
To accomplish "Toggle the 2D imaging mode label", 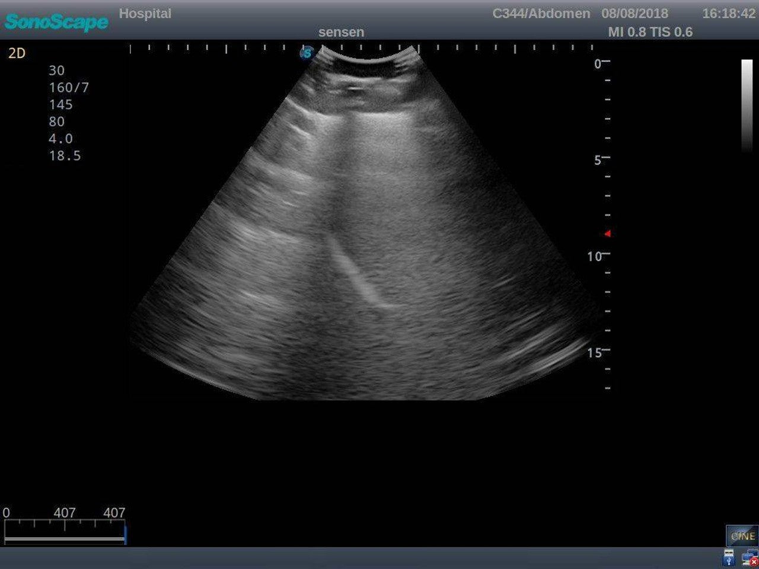I will (x=16, y=53).
